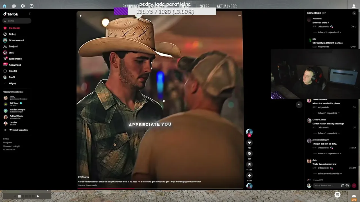
Task: Seek in the pink video progress bar
Action: (160, 189)
